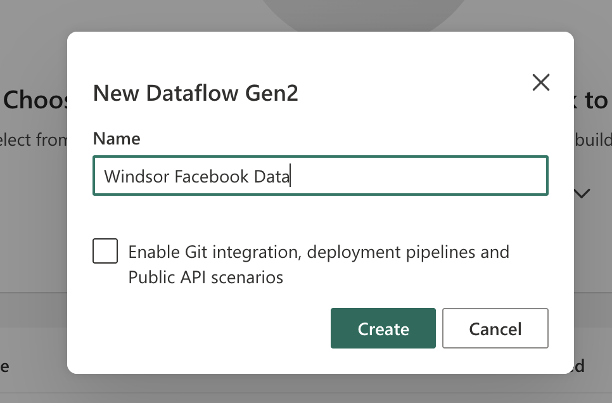Click the dimmed 'build' text on right

tap(594, 139)
